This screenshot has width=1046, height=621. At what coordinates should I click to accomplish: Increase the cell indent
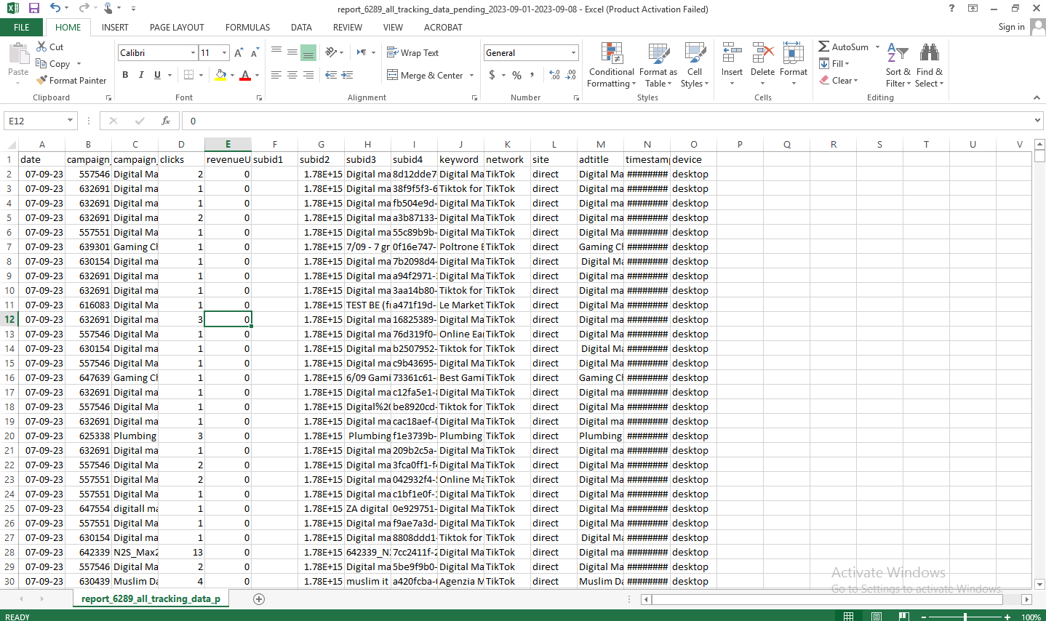347,75
